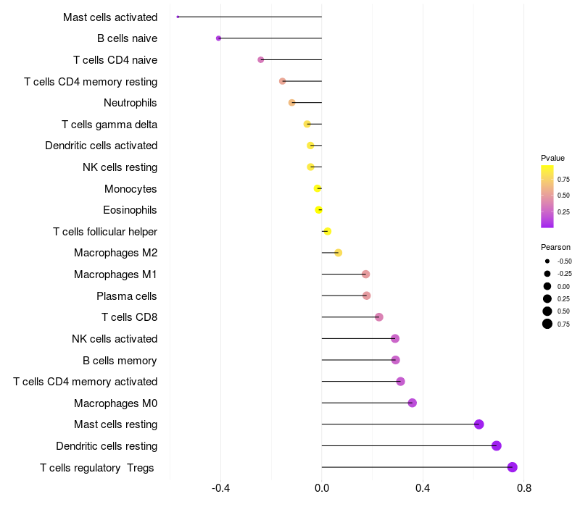Select the T cells CD4 naive dot
The image size is (580, 507).
261,59
